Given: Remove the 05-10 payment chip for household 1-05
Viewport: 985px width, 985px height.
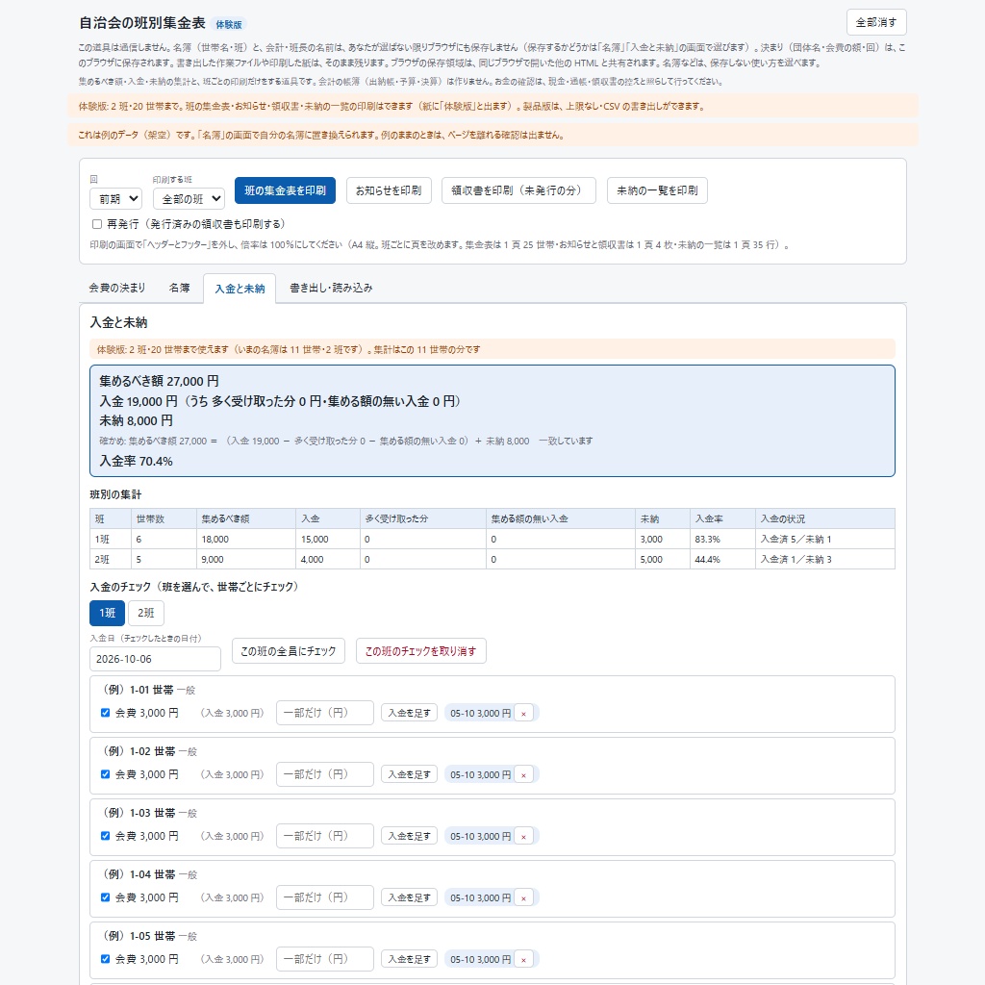Looking at the screenshot, I should click(x=523, y=959).
